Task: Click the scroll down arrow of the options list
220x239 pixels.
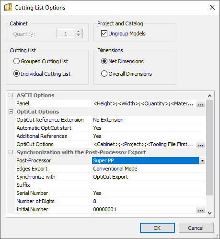Action: click(x=210, y=213)
